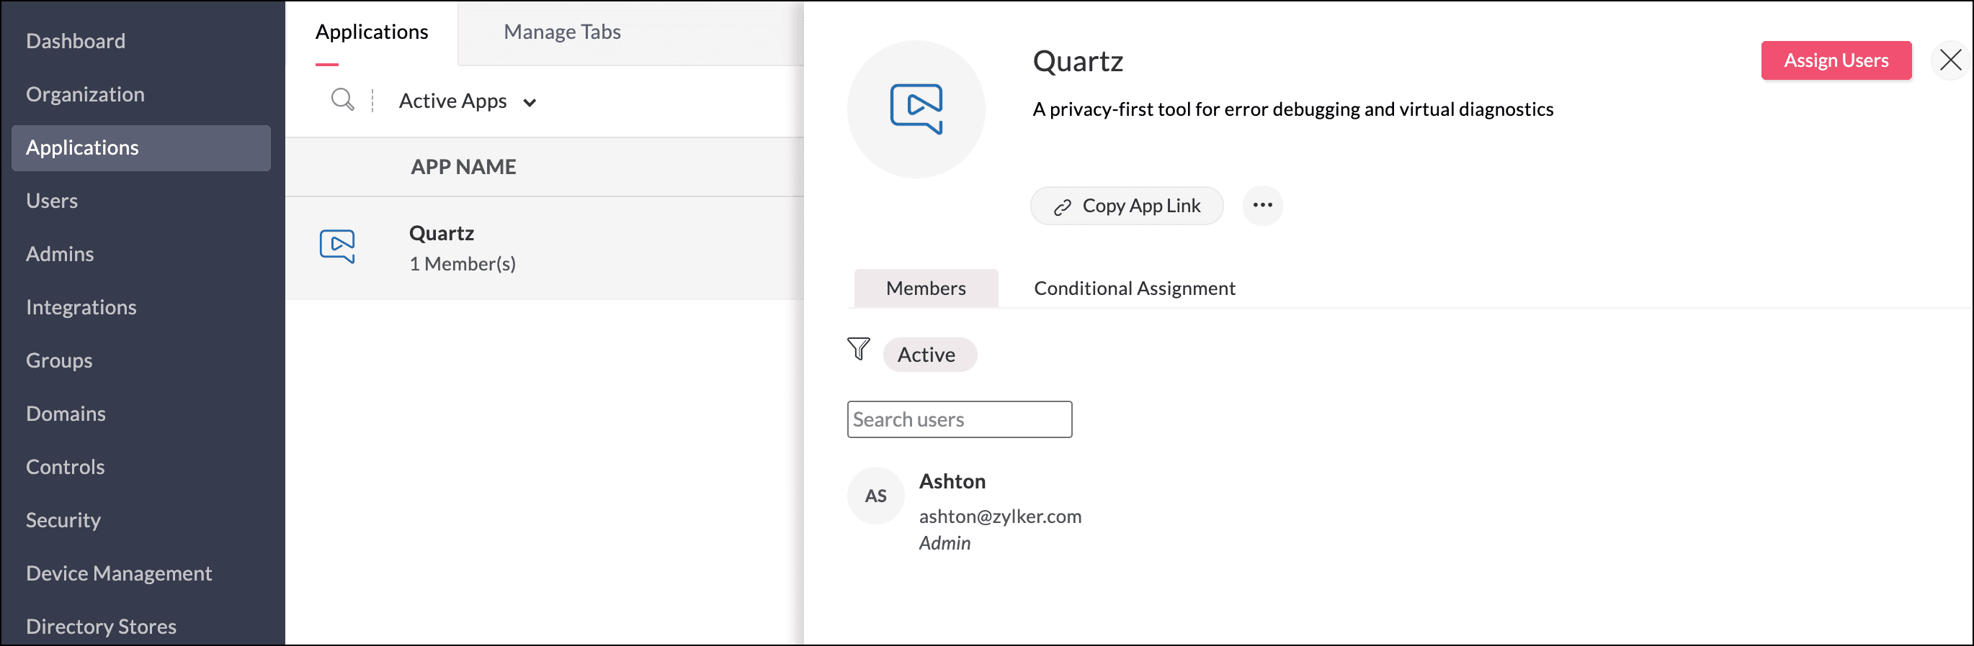Open Dashboard from the sidebar

[75, 40]
